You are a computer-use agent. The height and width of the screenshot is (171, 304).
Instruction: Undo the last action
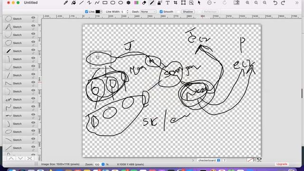pos(275,3)
